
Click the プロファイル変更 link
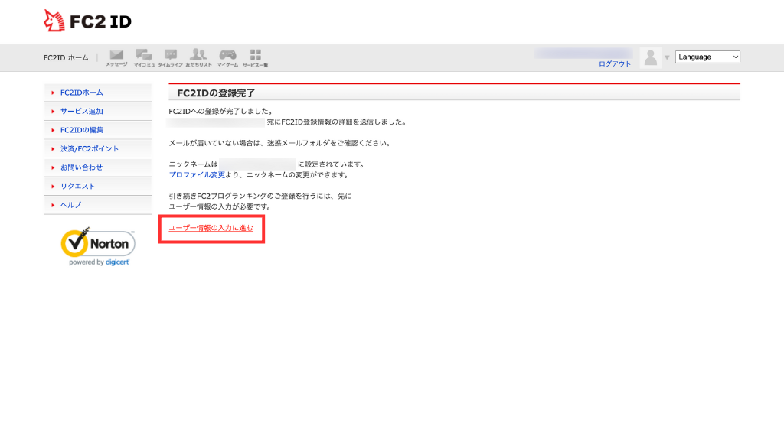coord(197,174)
